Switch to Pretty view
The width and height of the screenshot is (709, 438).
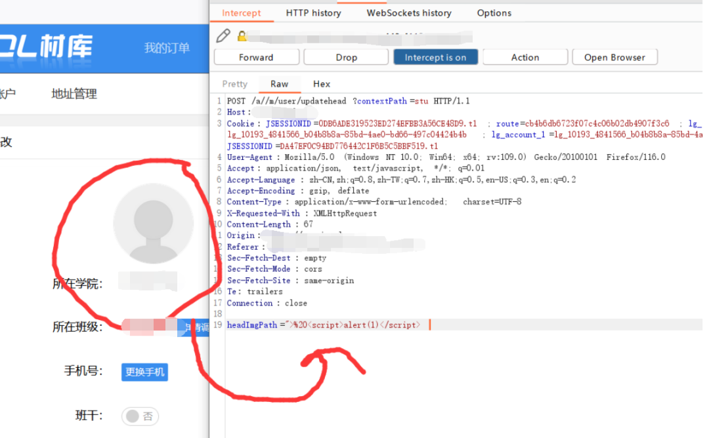coord(234,84)
